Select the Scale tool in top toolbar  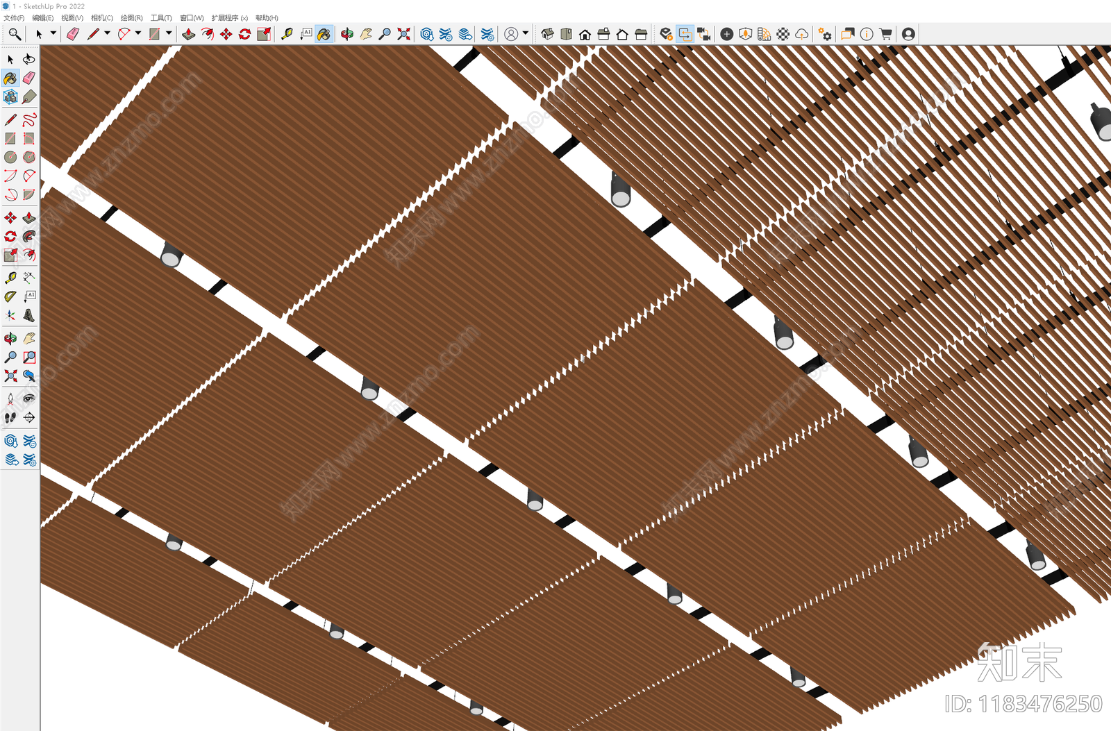263,33
